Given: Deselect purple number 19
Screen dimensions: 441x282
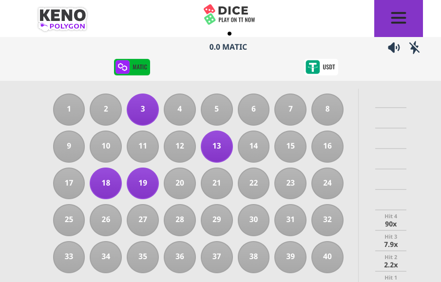Looking at the screenshot, I should tap(143, 183).
